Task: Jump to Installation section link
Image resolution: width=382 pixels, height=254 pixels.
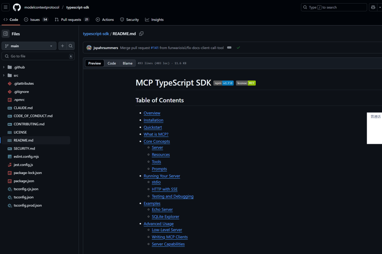Action: pos(153,120)
